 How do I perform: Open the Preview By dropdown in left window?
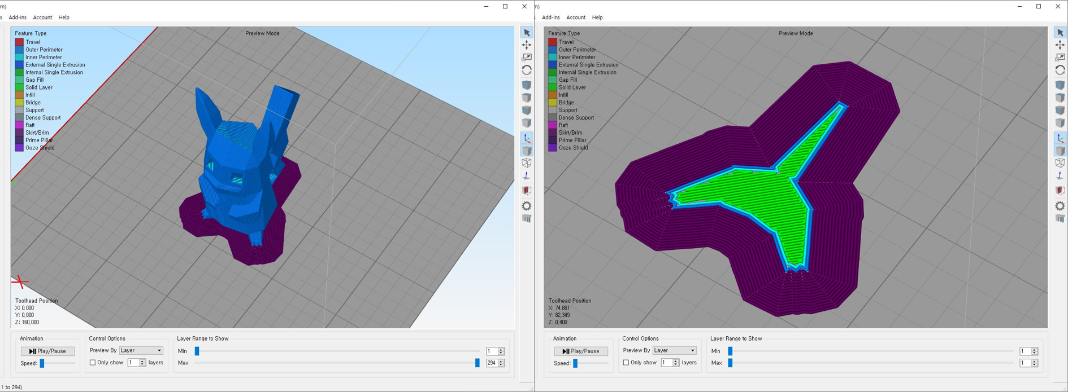141,350
